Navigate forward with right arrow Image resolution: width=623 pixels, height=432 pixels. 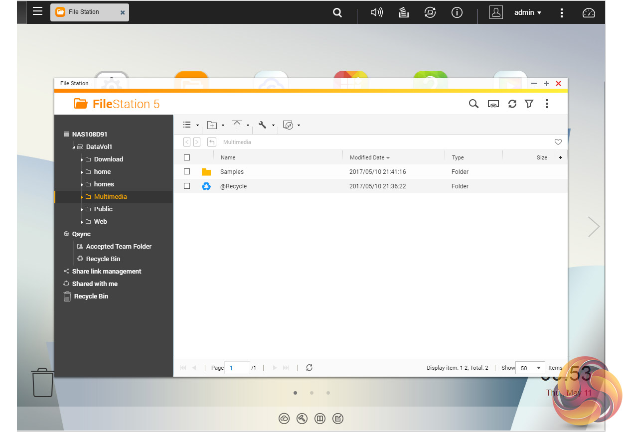coord(197,142)
